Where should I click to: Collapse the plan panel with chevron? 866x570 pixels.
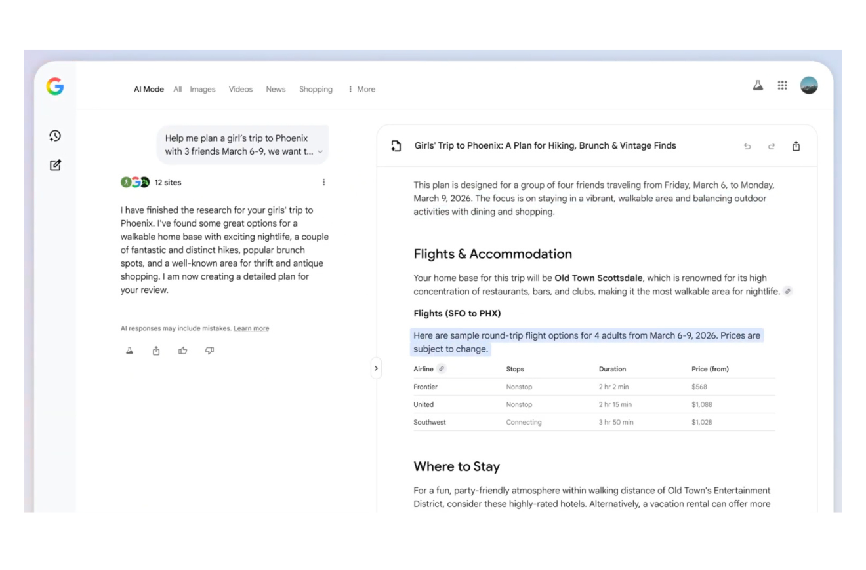376,368
